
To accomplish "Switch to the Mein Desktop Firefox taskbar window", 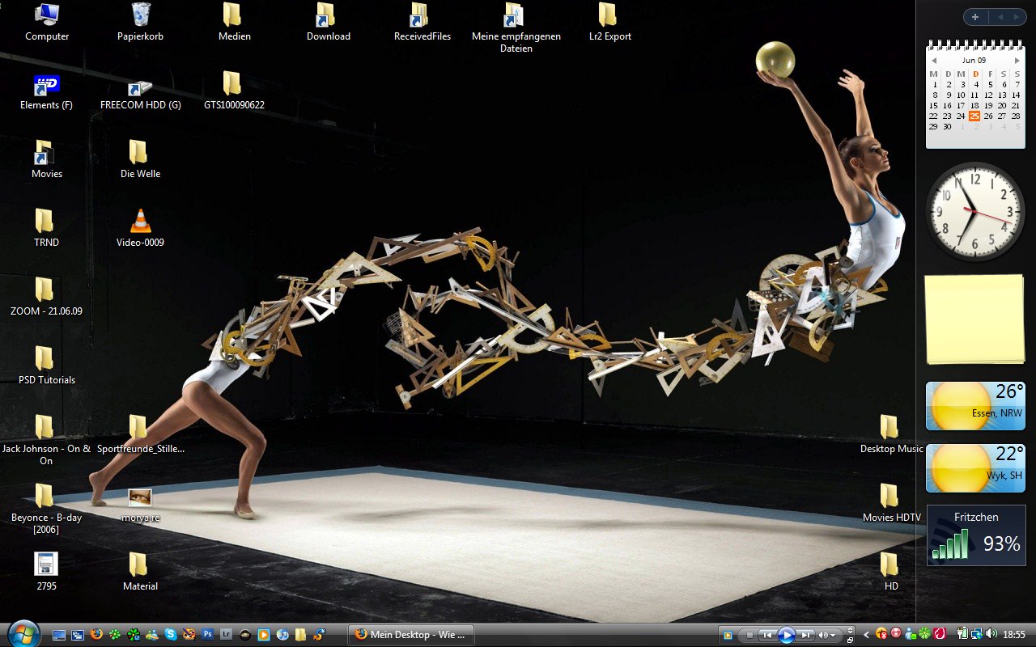I will point(410,635).
